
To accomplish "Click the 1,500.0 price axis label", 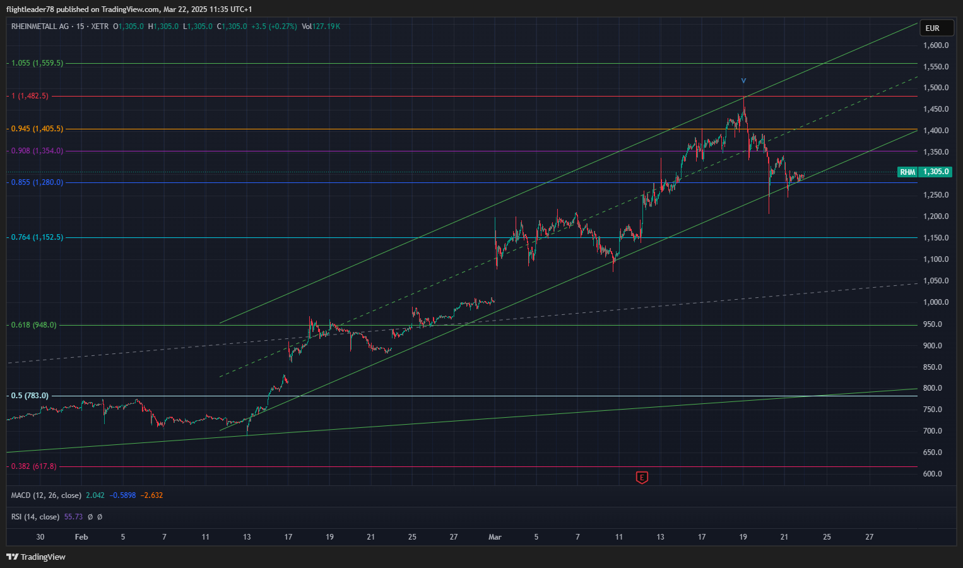I will (936, 88).
